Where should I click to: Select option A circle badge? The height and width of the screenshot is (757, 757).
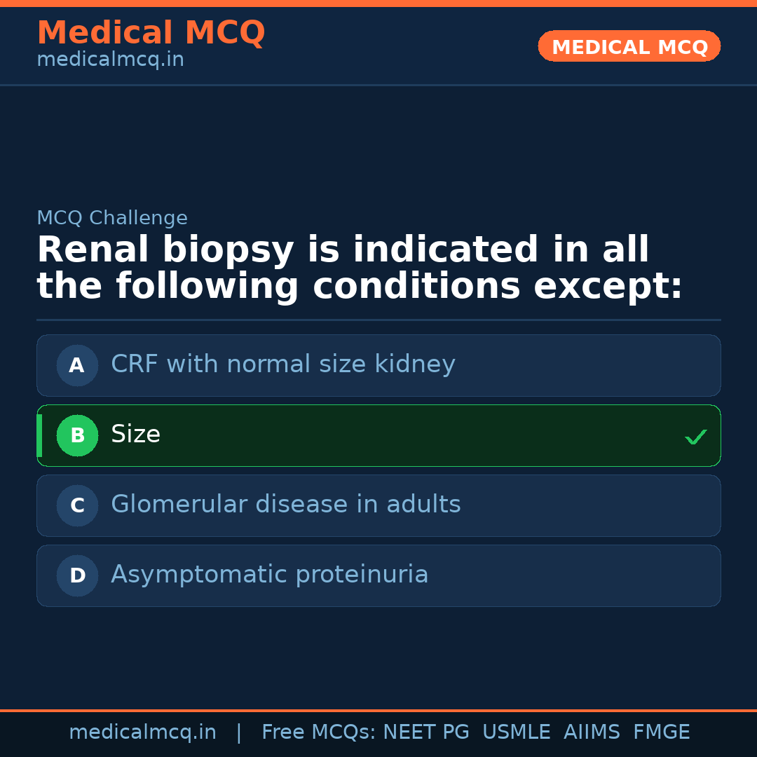coord(77,365)
